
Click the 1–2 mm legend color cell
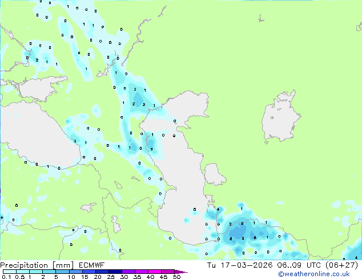tap(36, 272)
